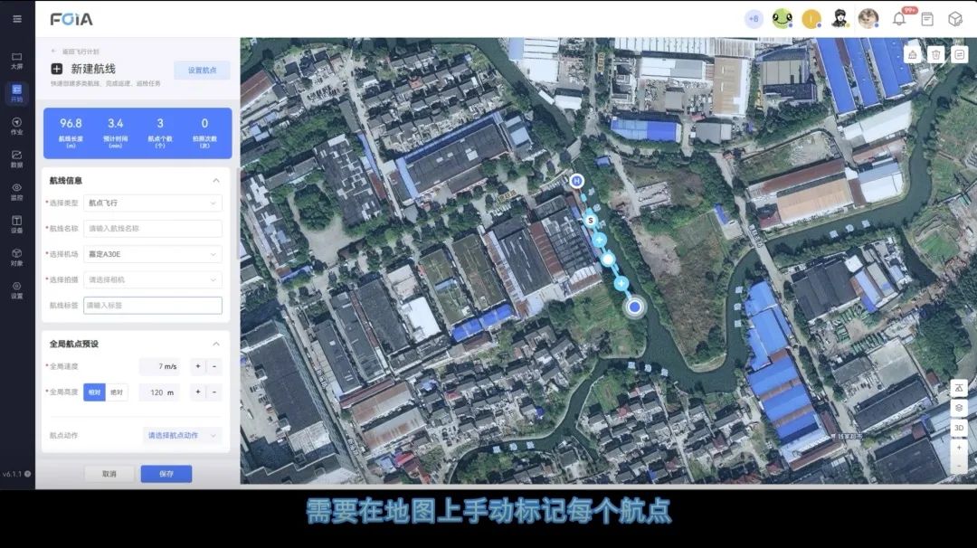The height and width of the screenshot is (548, 977).
Task: Select 相对 relative altitude mode
Action: 94,392
